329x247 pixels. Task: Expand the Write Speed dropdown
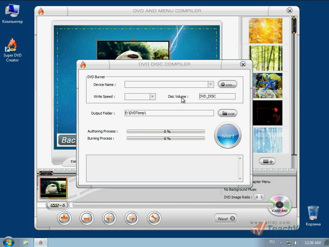tap(153, 97)
